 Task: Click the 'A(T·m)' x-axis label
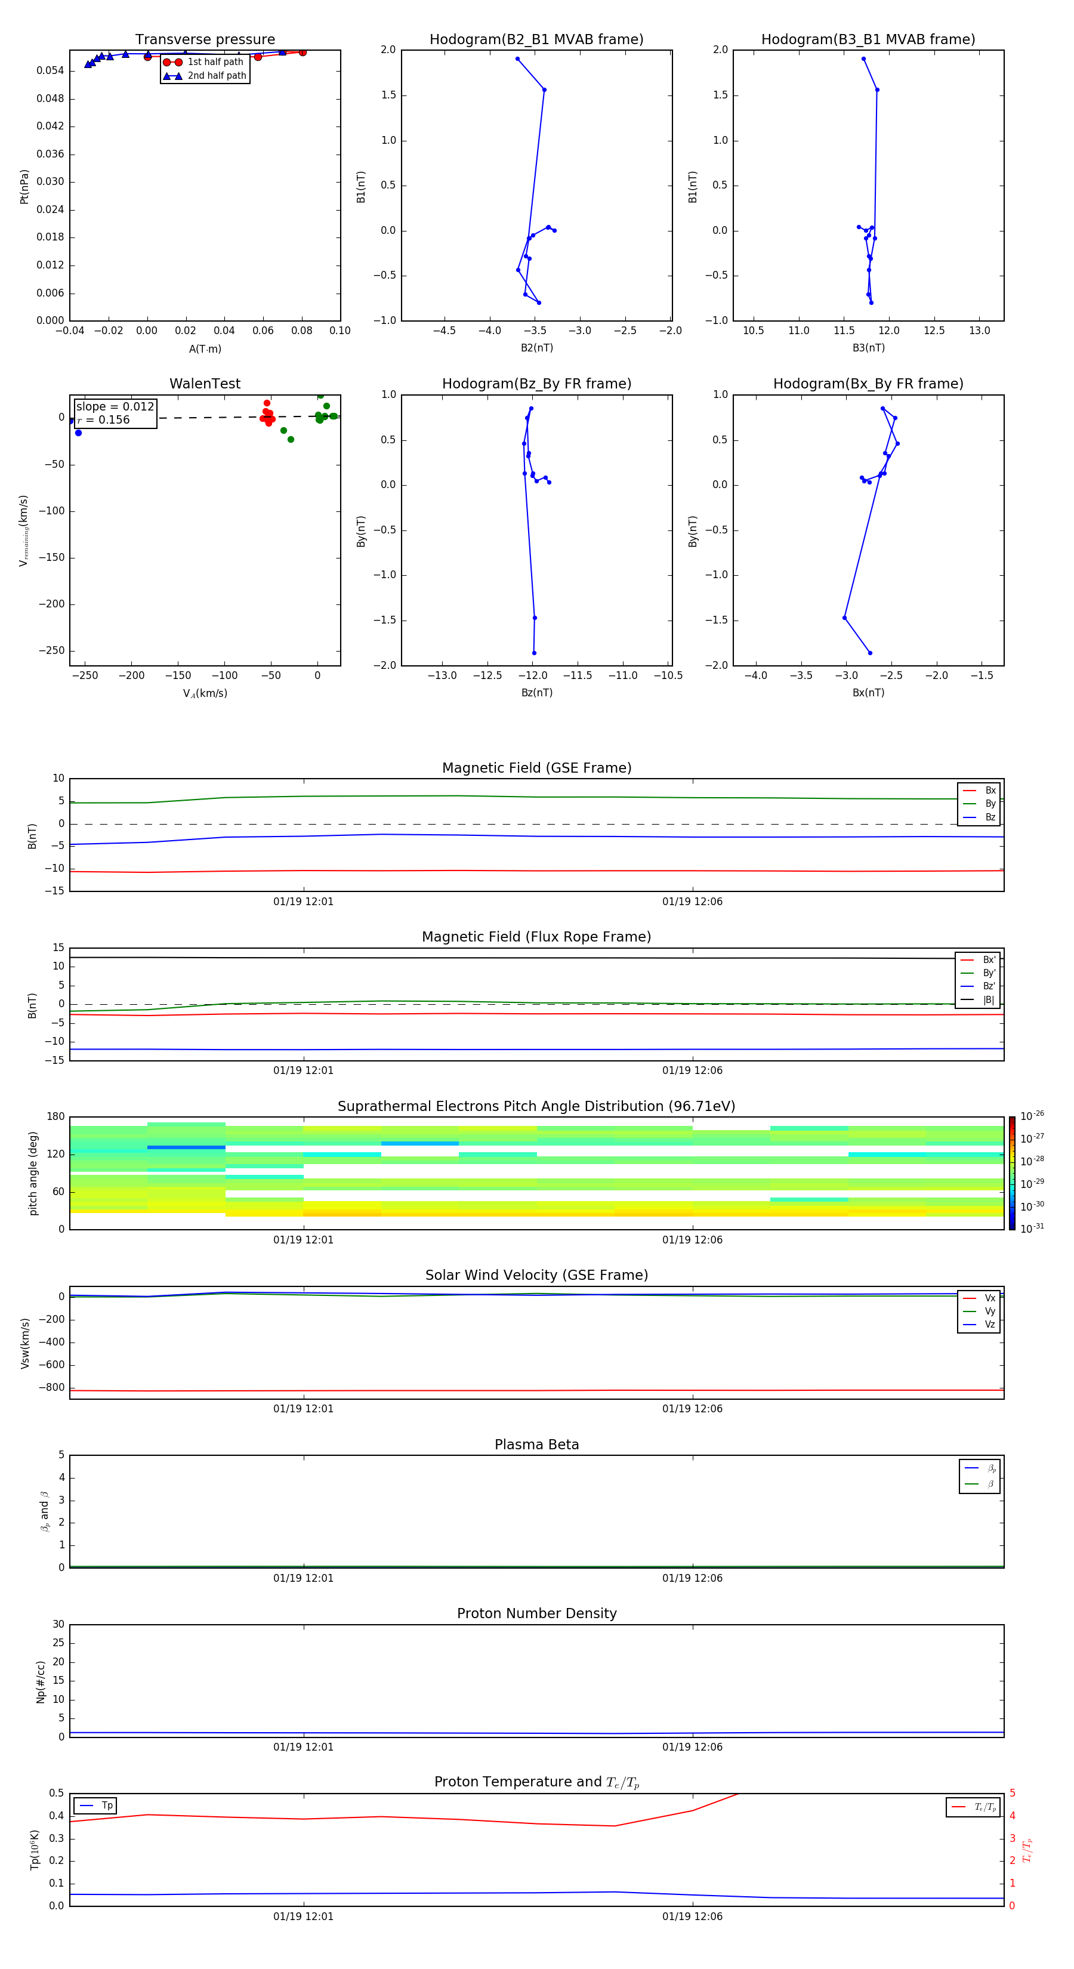pos(205,349)
